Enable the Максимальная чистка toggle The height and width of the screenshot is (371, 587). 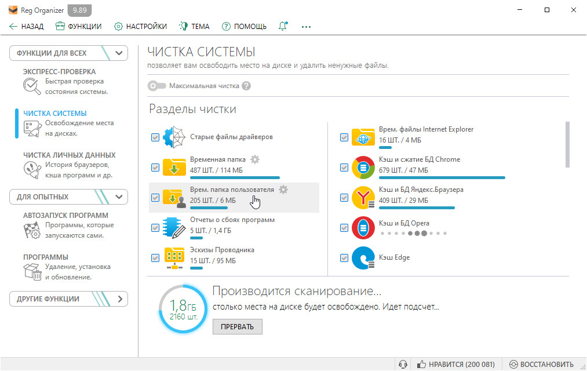tap(156, 86)
